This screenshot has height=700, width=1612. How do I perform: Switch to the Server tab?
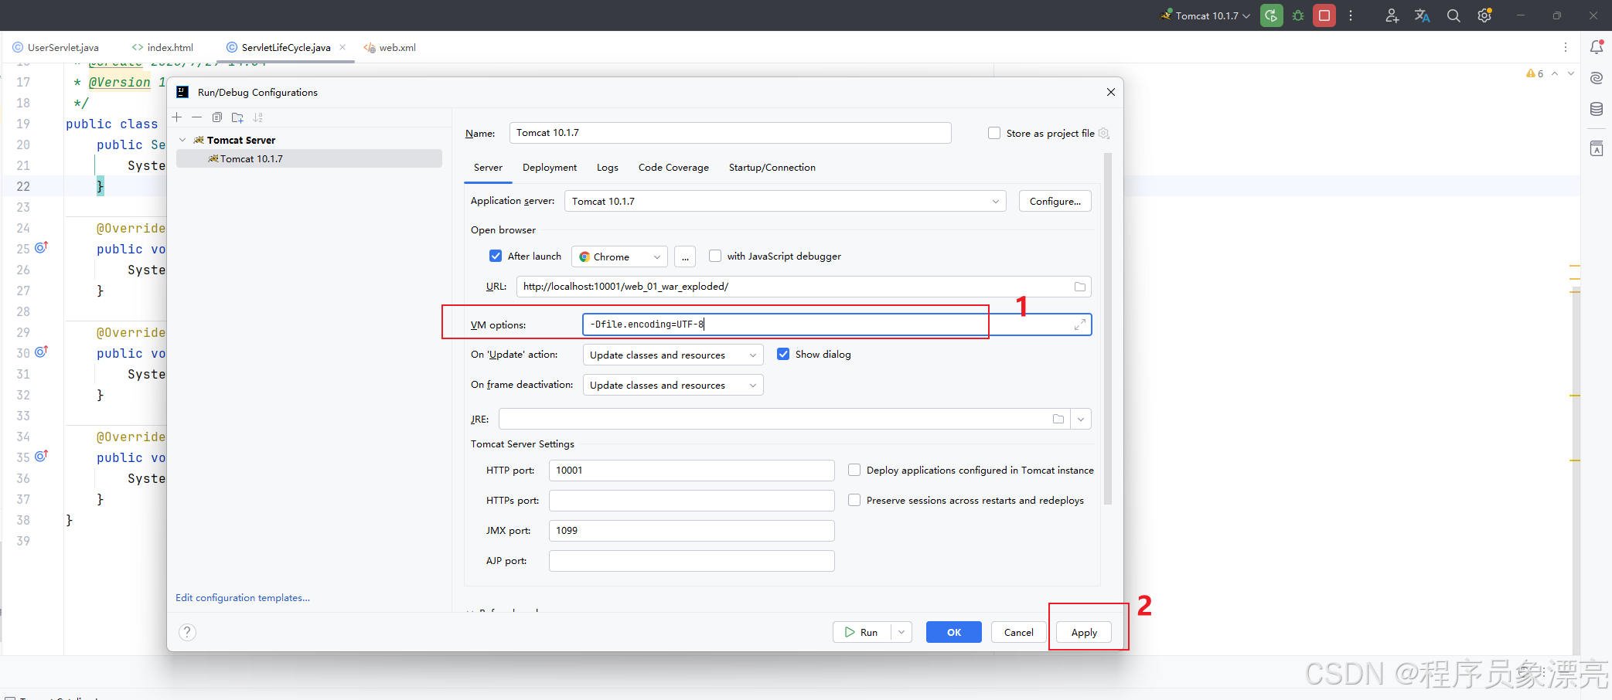[488, 167]
